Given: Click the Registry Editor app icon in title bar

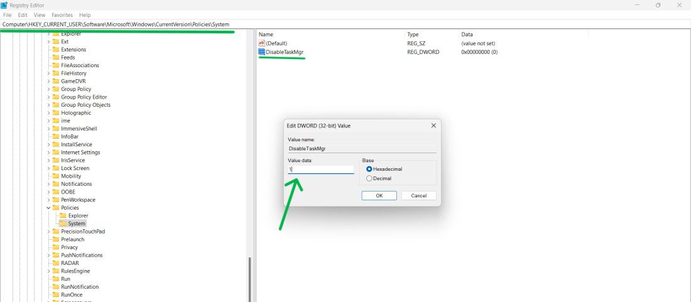Looking at the screenshot, I should [4, 5].
